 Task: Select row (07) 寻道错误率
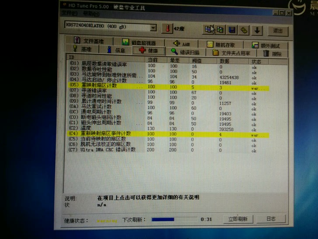pyautogui.click(x=168, y=92)
